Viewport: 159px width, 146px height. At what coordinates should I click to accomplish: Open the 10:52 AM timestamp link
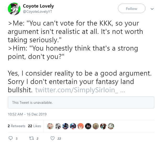point(27,114)
